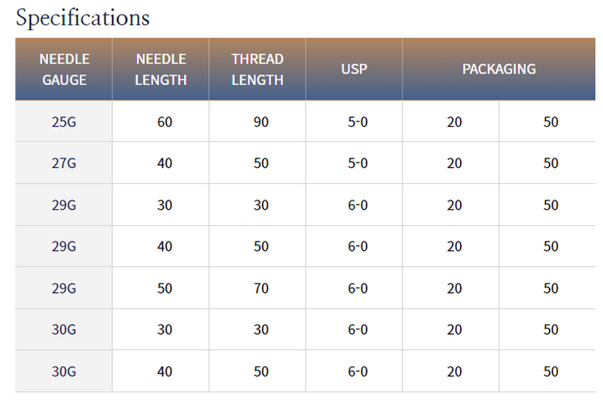Screen dimensions: 603x405
Task: Click the THREAD LENGTH column header
Action: pyautogui.click(x=257, y=69)
